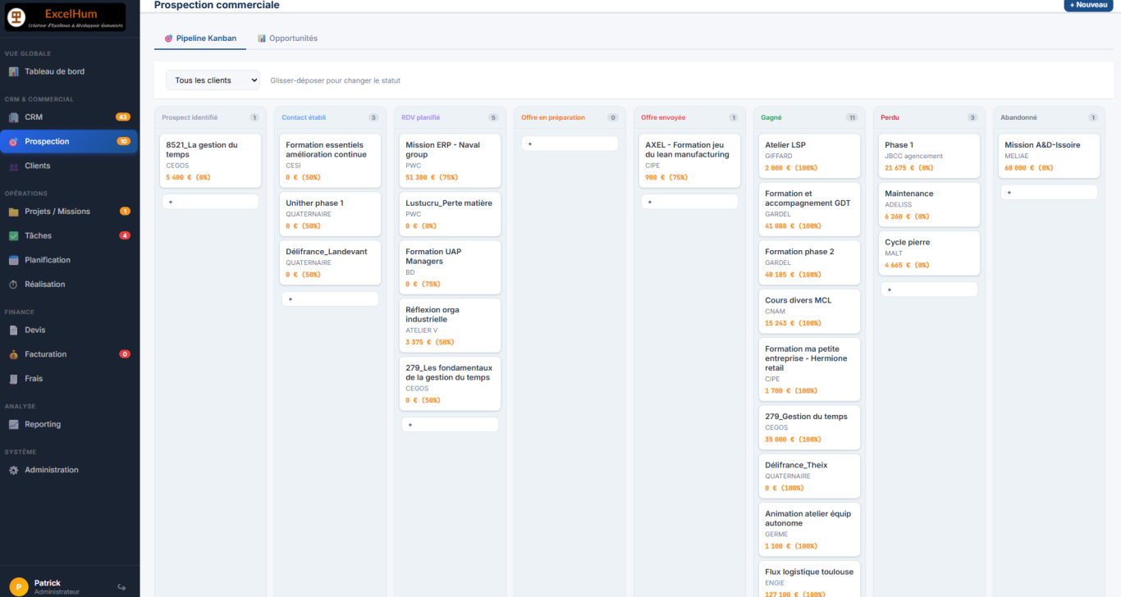Click the Frais receipt icon

click(13, 379)
